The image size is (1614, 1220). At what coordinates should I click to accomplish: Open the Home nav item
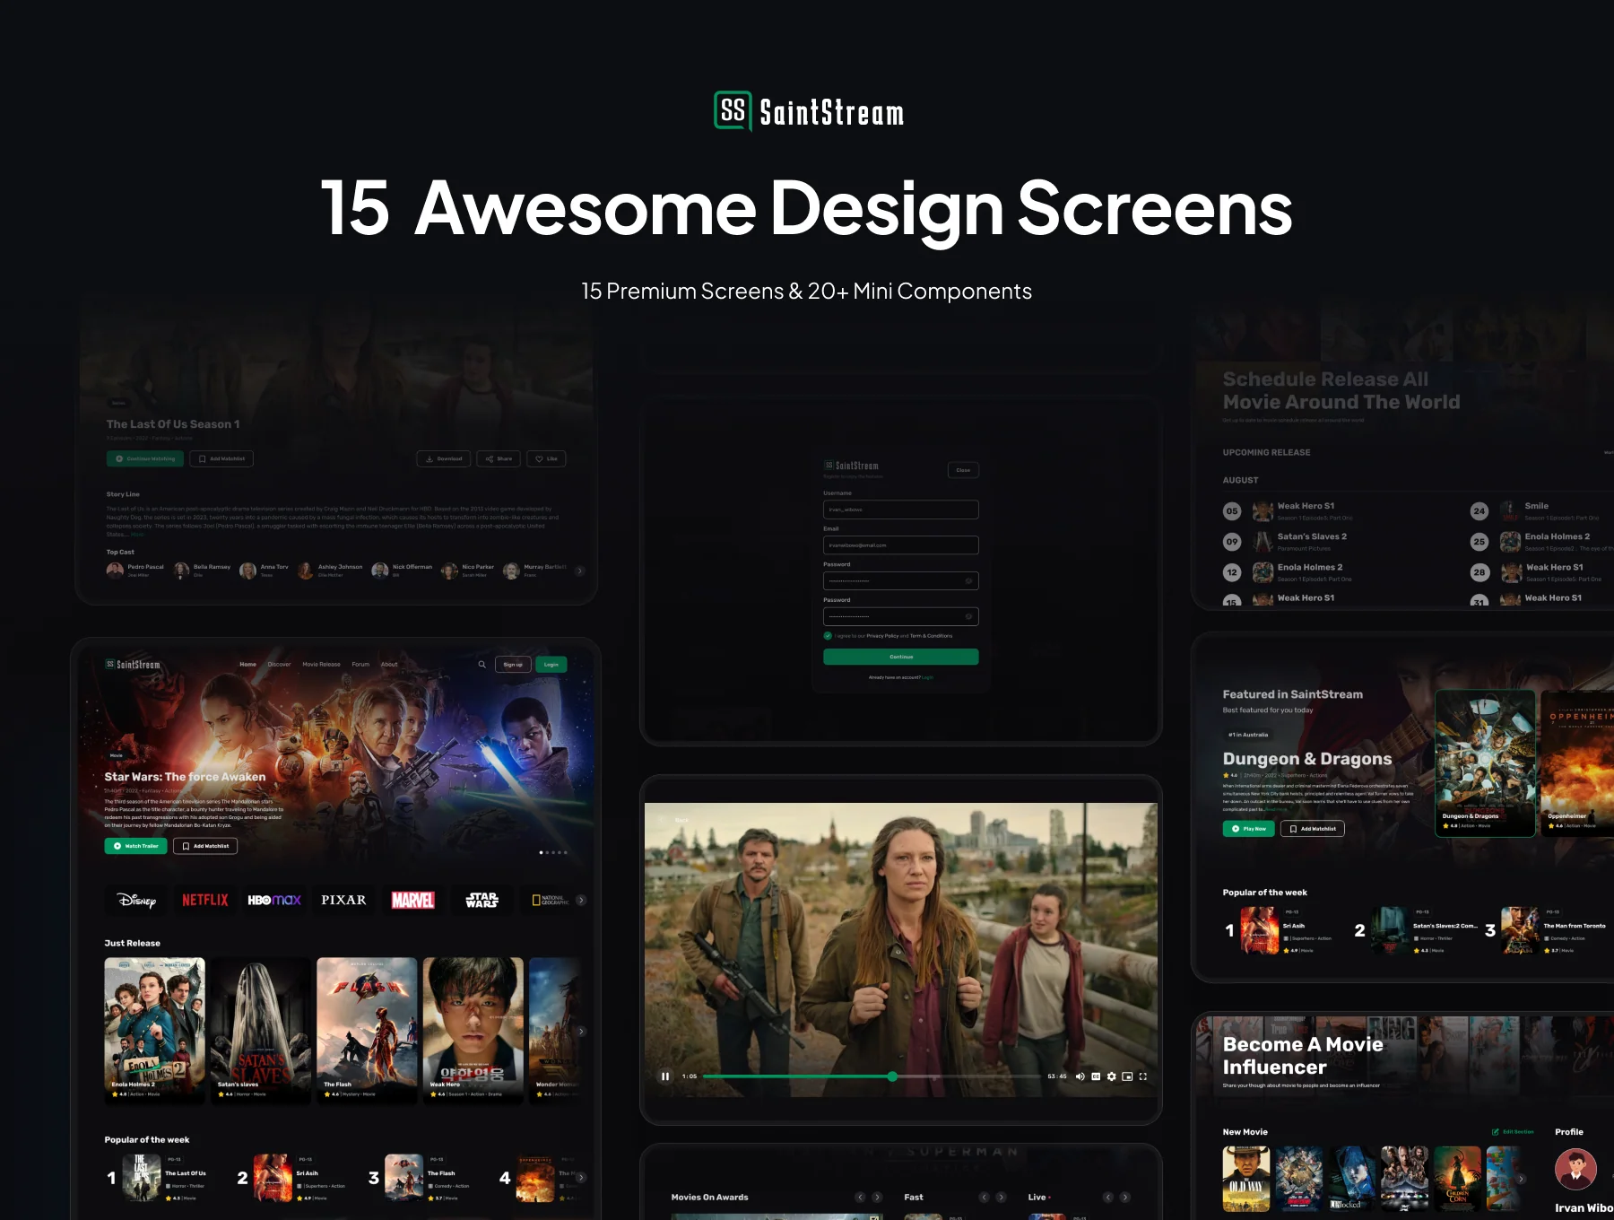(x=248, y=665)
